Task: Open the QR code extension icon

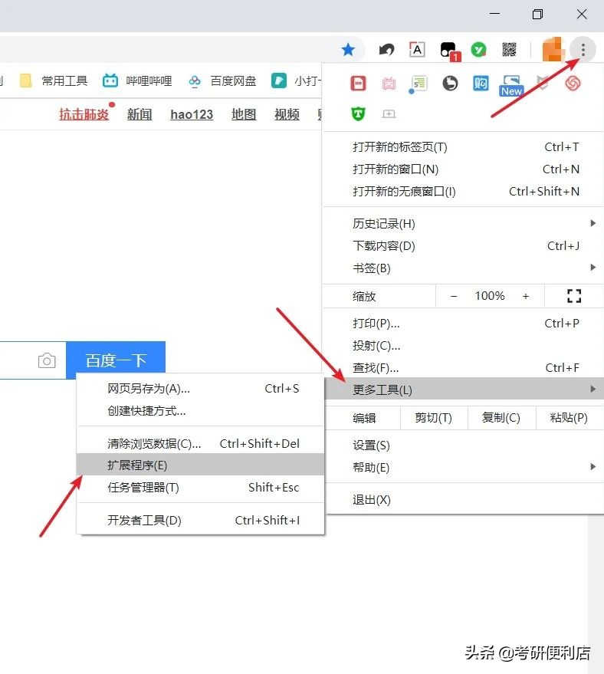Action: [x=509, y=49]
